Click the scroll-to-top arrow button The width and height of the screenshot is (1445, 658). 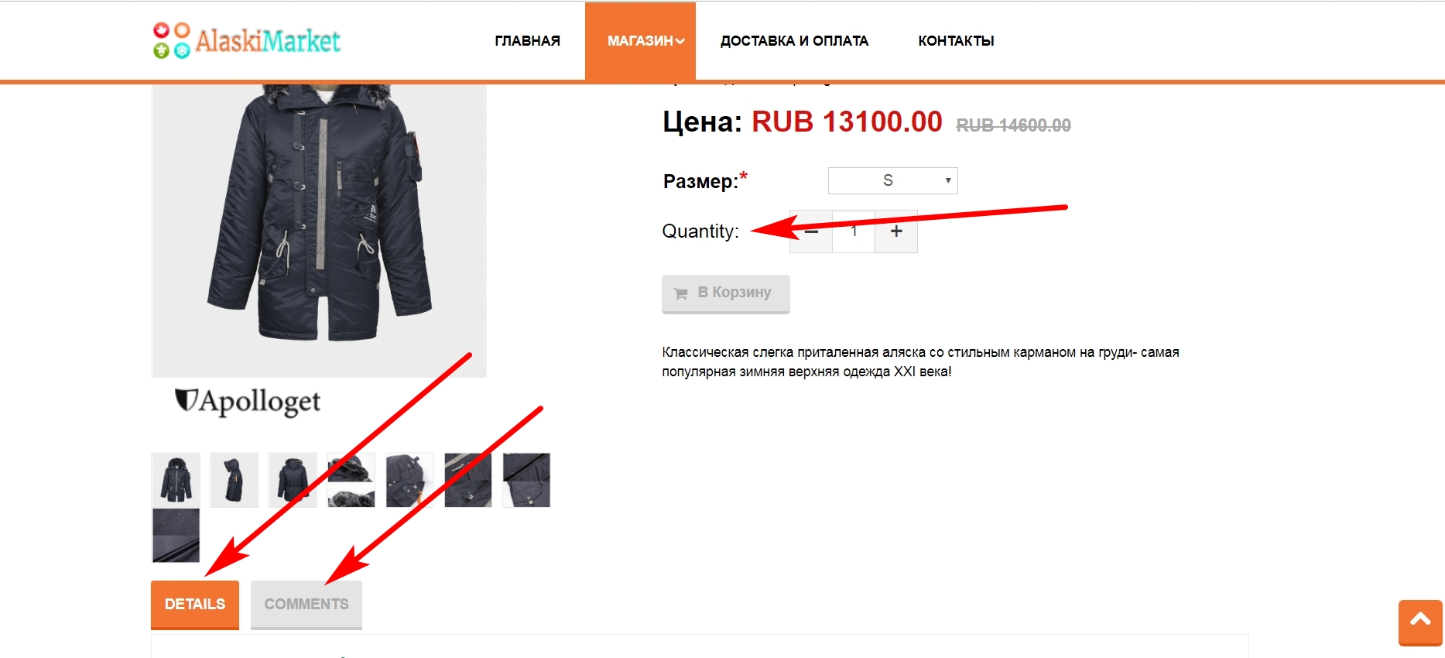point(1420,621)
